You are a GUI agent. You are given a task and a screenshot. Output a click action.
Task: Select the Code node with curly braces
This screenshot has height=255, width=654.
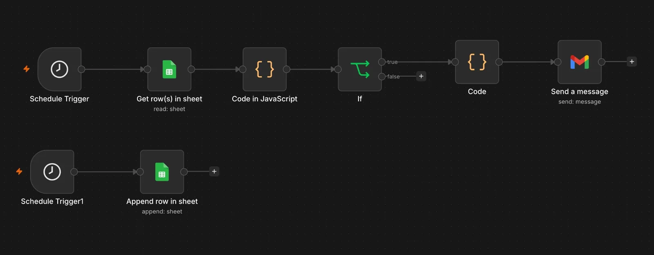coord(477,62)
